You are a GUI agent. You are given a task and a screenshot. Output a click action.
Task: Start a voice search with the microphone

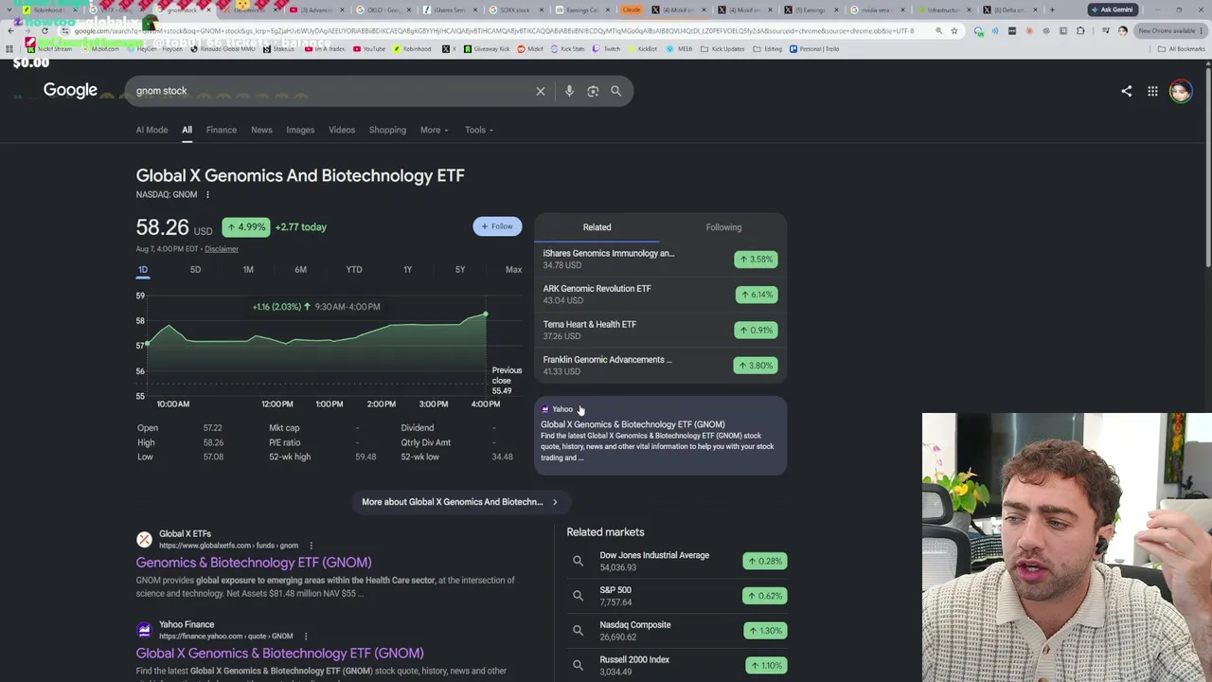coord(569,91)
